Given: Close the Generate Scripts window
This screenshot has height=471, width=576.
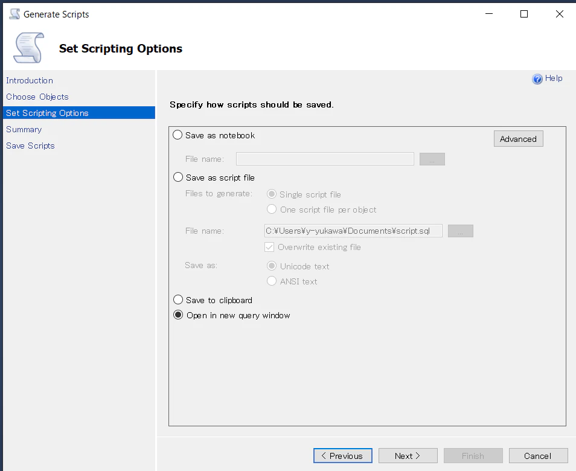Looking at the screenshot, I should 560,14.
